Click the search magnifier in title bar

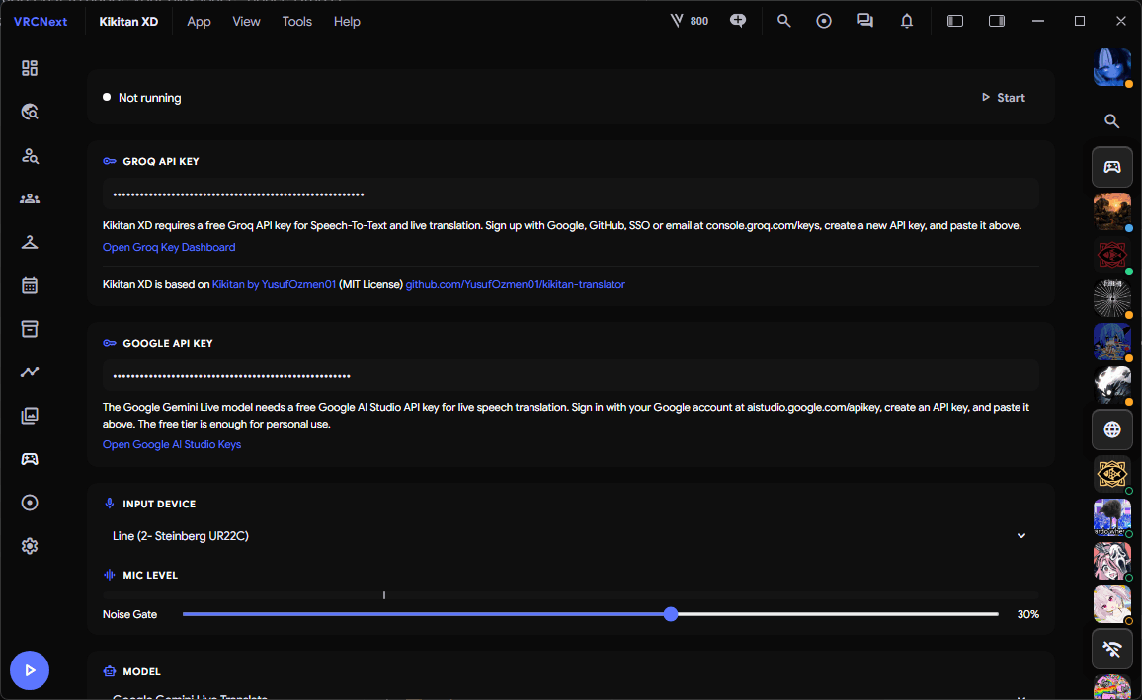tap(783, 21)
